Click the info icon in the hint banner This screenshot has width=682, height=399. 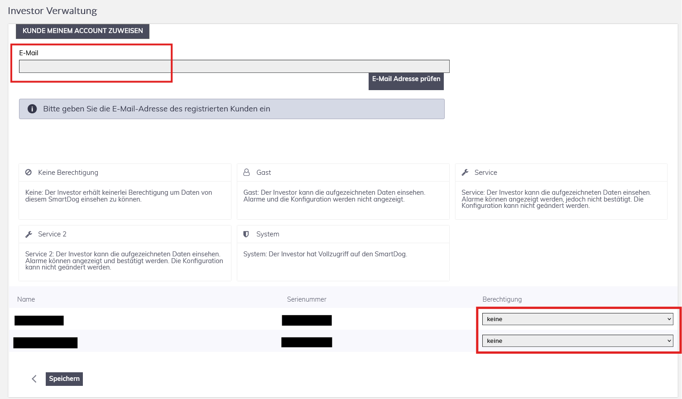point(32,109)
